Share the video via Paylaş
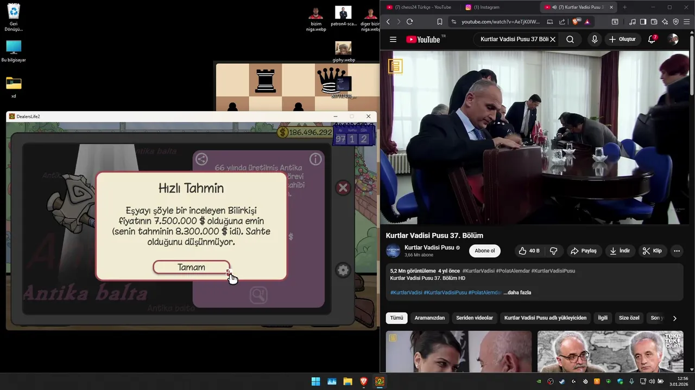This screenshot has height=390, width=695. tap(584, 251)
